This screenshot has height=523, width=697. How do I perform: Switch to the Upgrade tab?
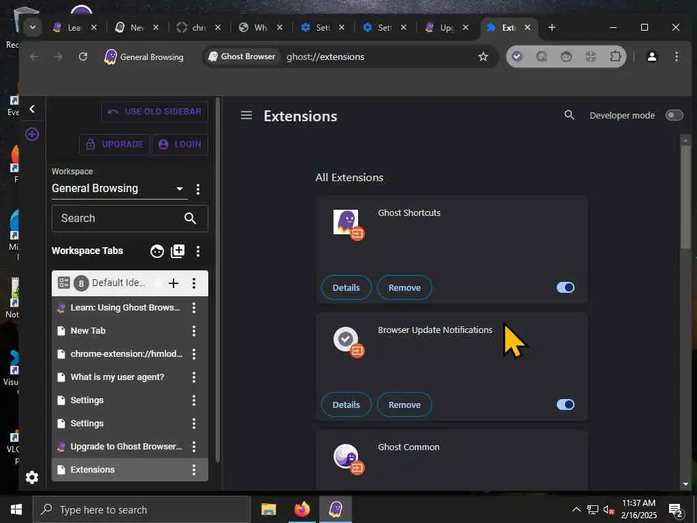click(447, 27)
